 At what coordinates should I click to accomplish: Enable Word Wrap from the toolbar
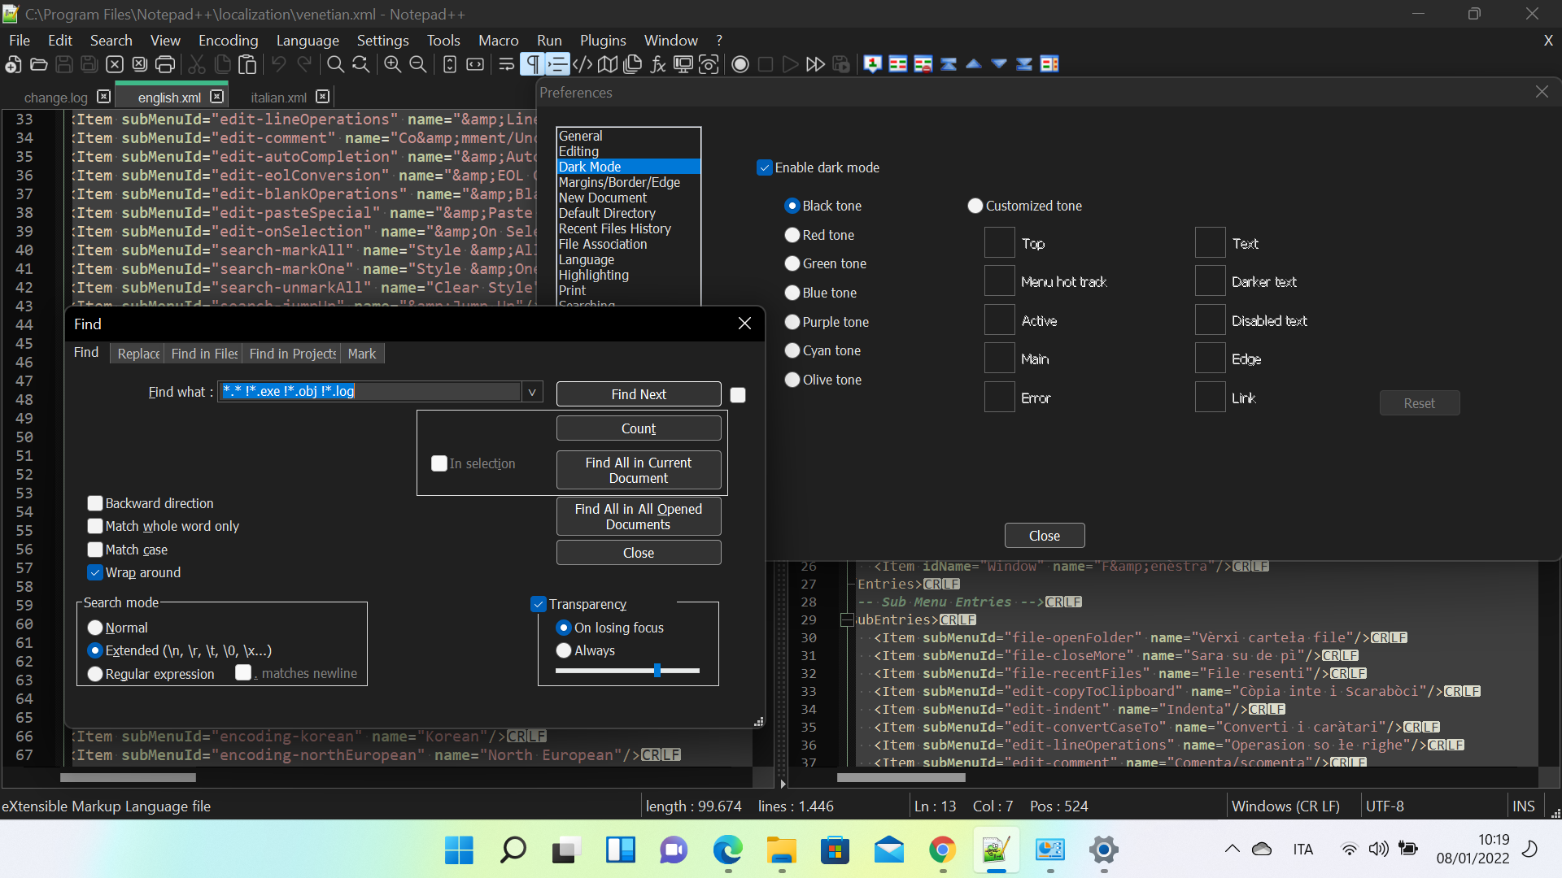coord(505,64)
